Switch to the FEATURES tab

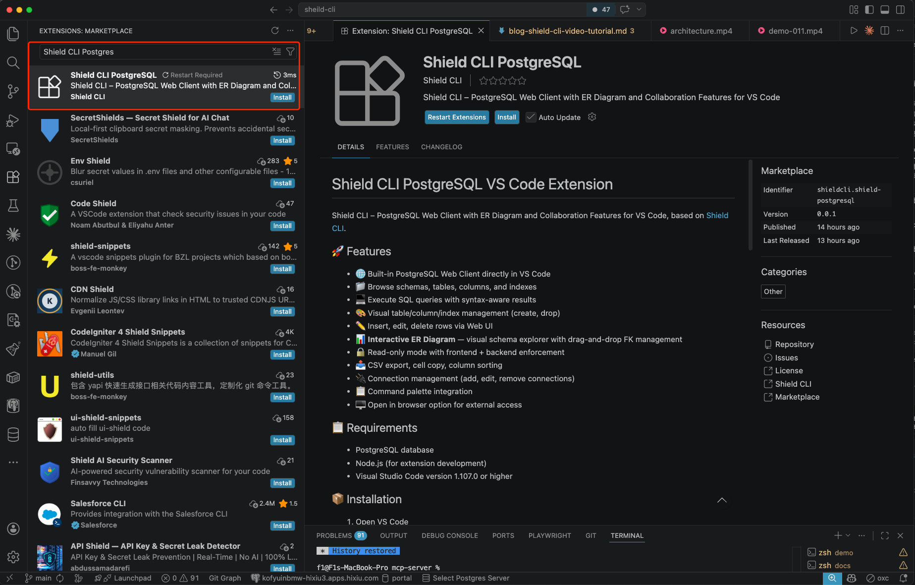(392, 147)
